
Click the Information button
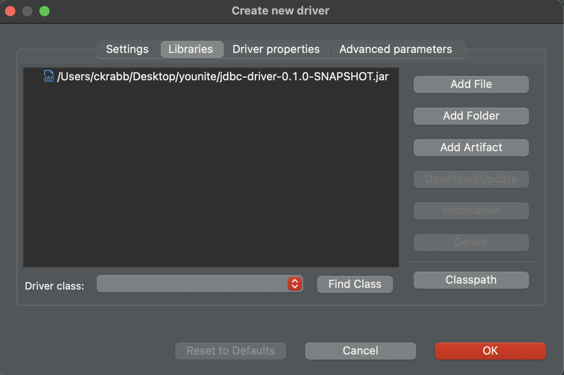point(471,211)
